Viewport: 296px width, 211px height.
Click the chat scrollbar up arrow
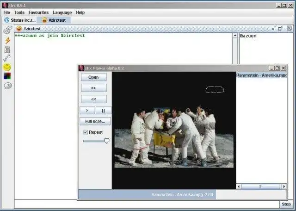coord(235,35)
